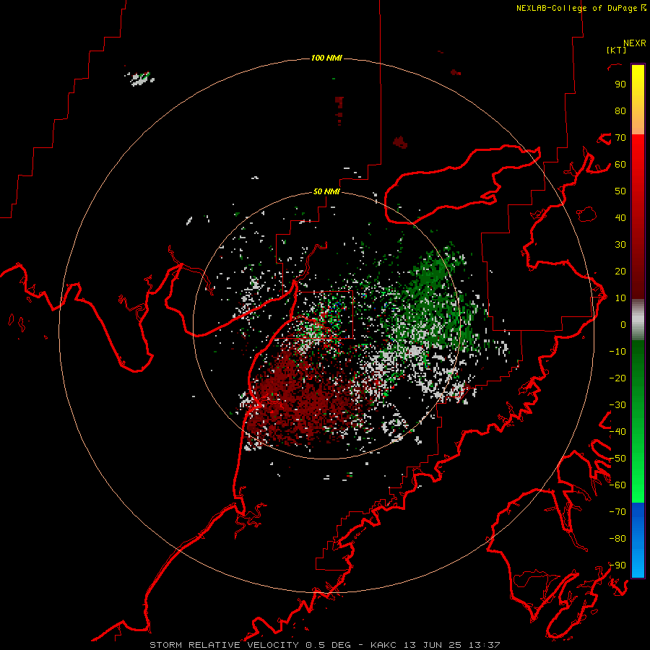650x650 pixels.
Task: Click the blue segment of the color bar
Action: [638, 540]
